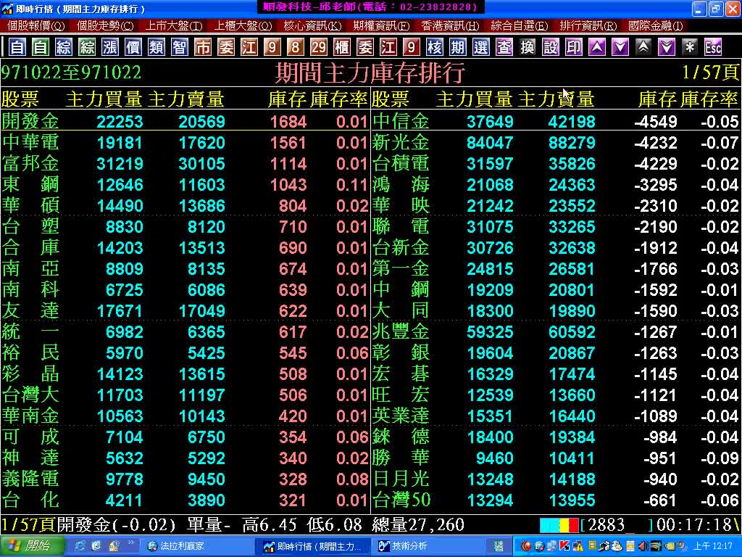
Task: Open the 個股走勢(C) menu
Action: [x=105, y=25]
